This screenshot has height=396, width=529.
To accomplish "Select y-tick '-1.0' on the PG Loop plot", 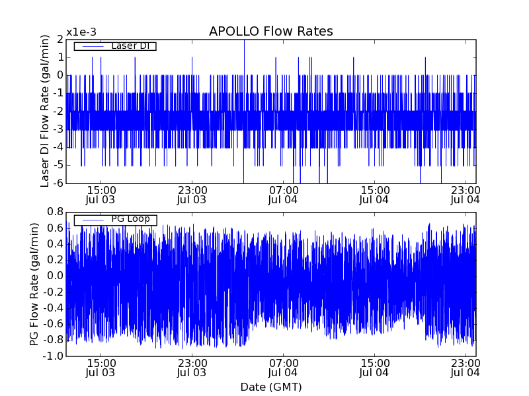I will coord(54,356).
